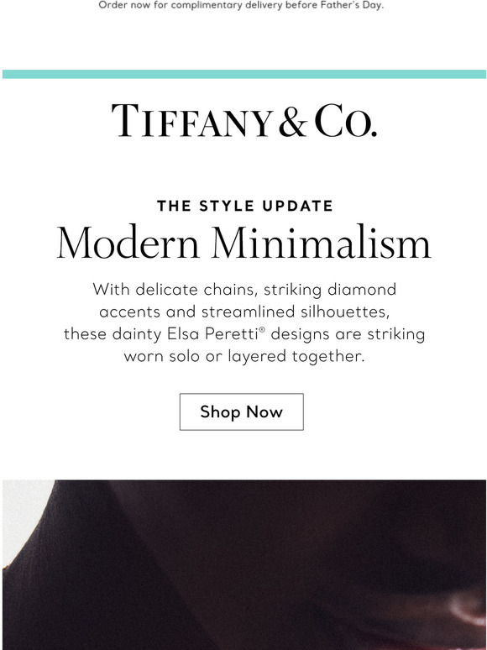Click the Tiffany & Co. logo
The height and width of the screenshot is (650, 487).
click(243, 120)
